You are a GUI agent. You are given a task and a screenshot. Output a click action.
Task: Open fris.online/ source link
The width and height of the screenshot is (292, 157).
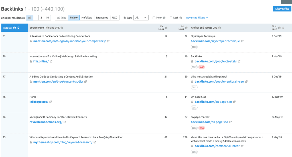(41, 61)
